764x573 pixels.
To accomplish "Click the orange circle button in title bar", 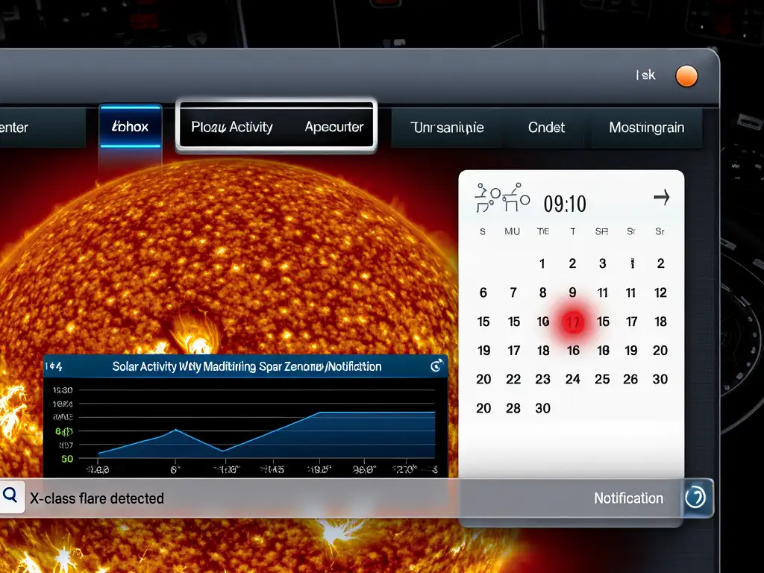I will 686,76.
